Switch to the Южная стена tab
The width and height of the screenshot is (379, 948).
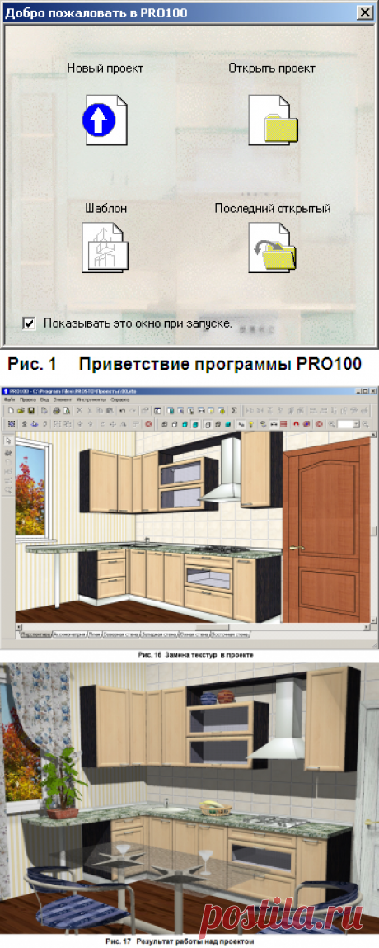194,634
